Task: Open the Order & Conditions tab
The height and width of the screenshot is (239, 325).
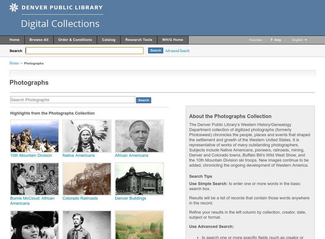Action: tap(75, 40)
